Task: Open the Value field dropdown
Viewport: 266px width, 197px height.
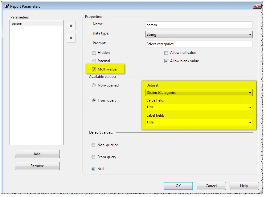Action: point(250,107)
